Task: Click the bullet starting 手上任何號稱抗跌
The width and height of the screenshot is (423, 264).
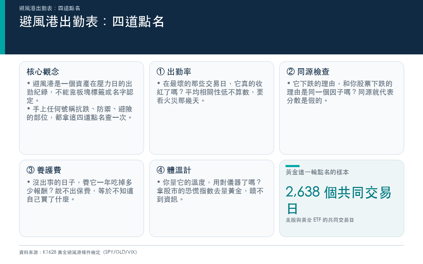Action: point(79,113)
